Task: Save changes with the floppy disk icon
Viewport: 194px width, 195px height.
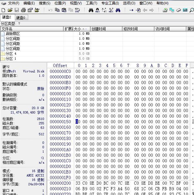Action: [x=17, y=10]
